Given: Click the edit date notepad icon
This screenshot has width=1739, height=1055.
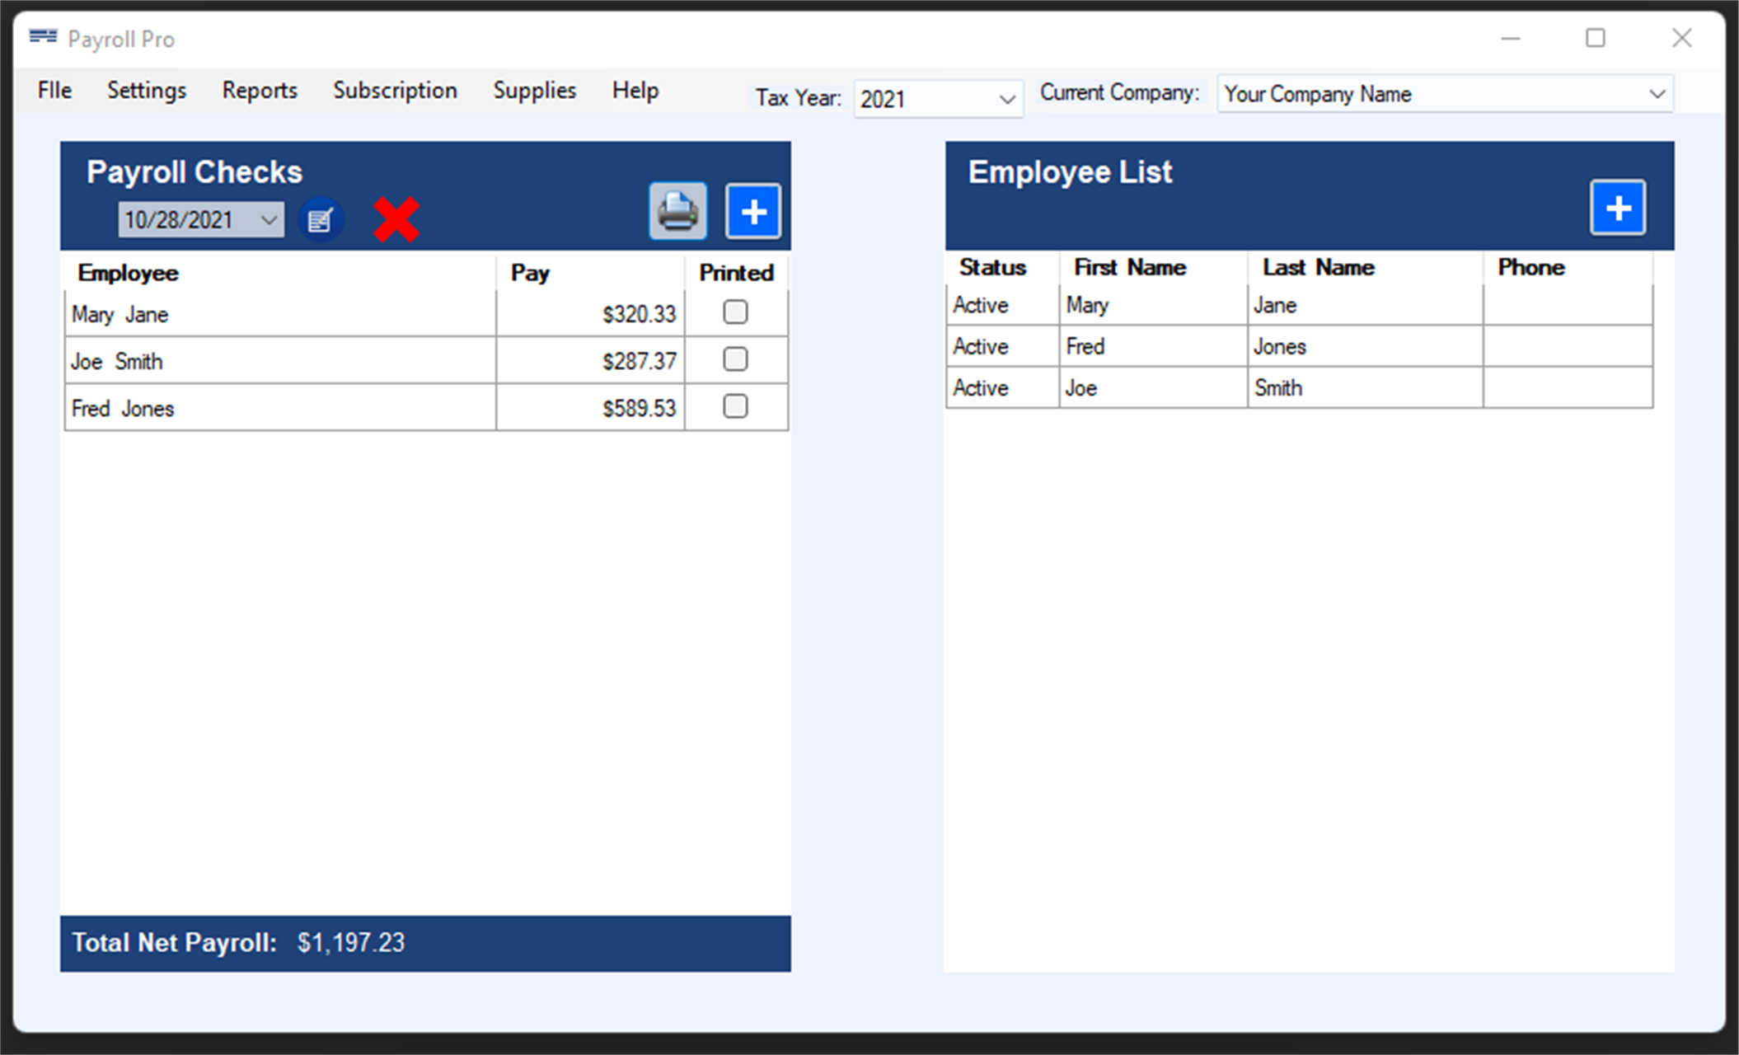Looking at the screenshot, I should (321, 218).
